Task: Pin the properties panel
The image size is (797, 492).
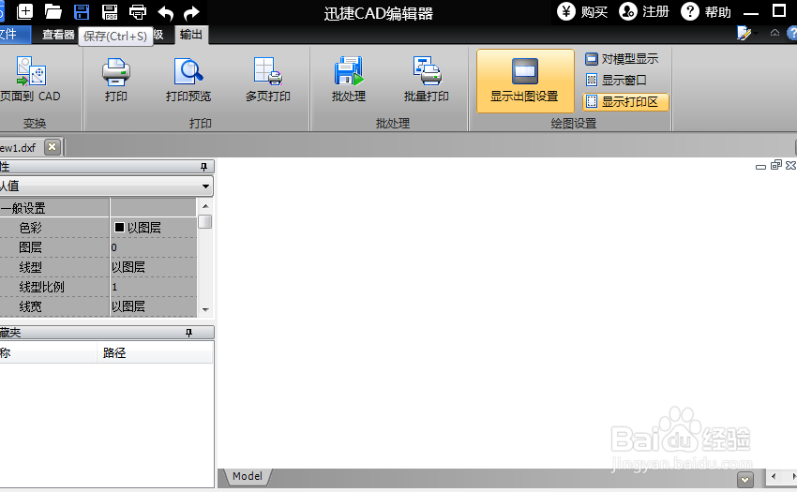Action: click(x=203, y=167)
